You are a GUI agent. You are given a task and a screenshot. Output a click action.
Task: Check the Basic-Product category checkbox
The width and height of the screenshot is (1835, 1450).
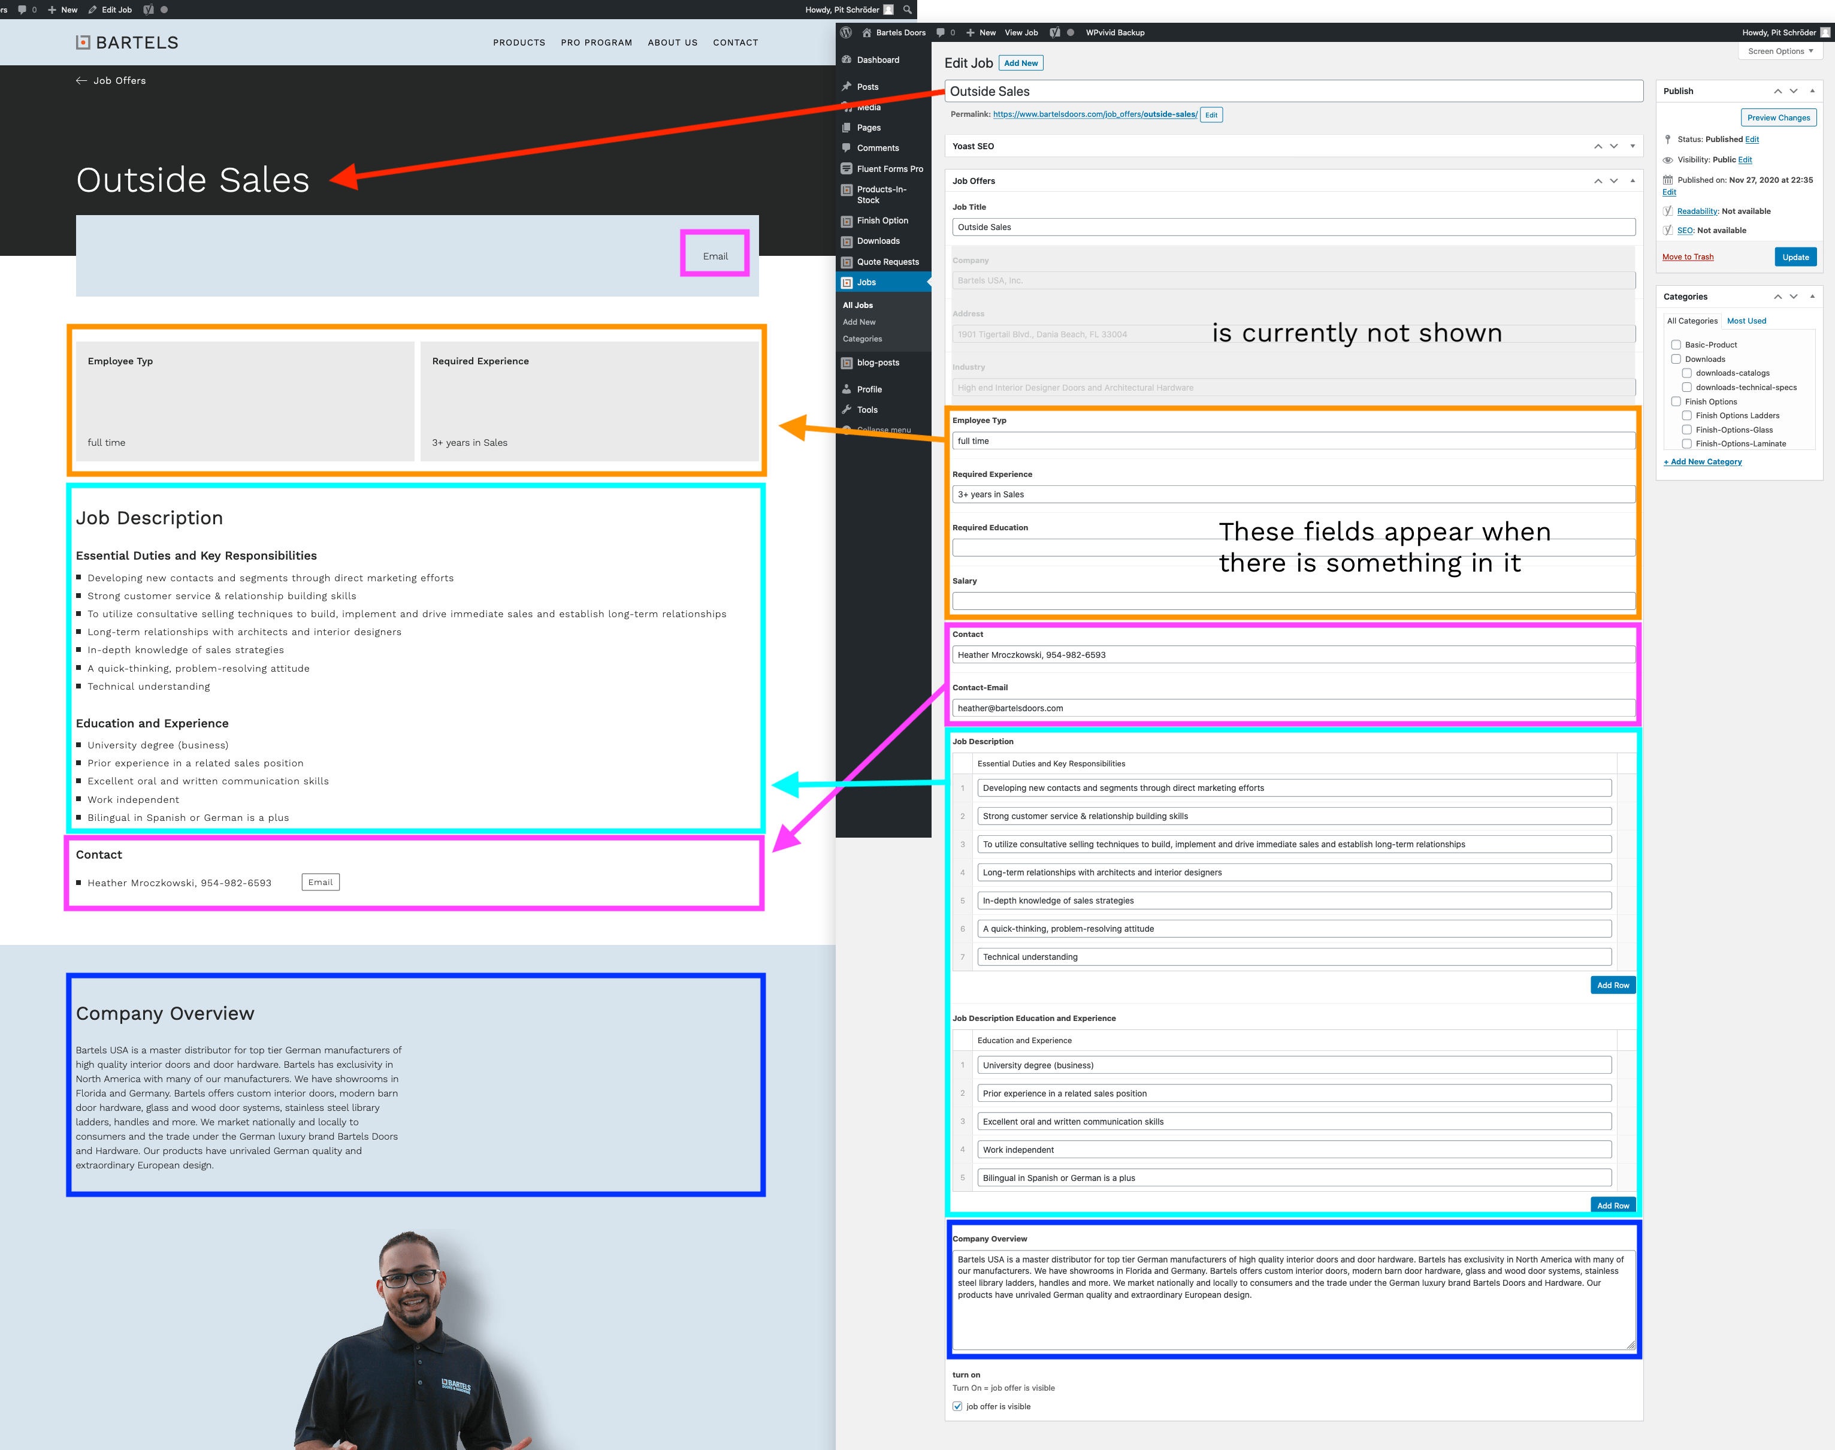point(1676,345)
